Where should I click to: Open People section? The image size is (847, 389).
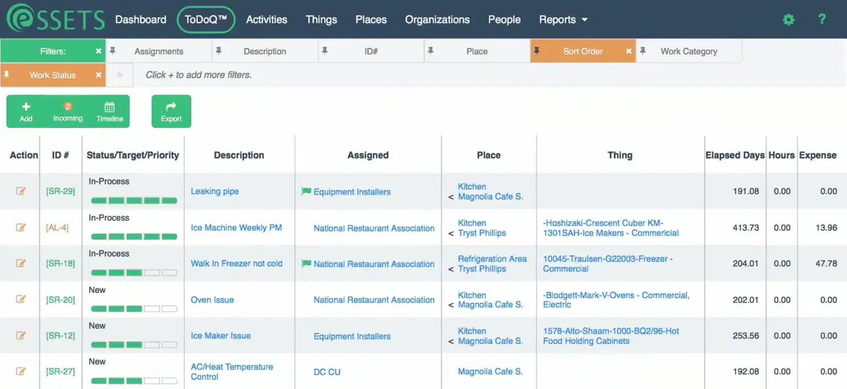(504, 19)
